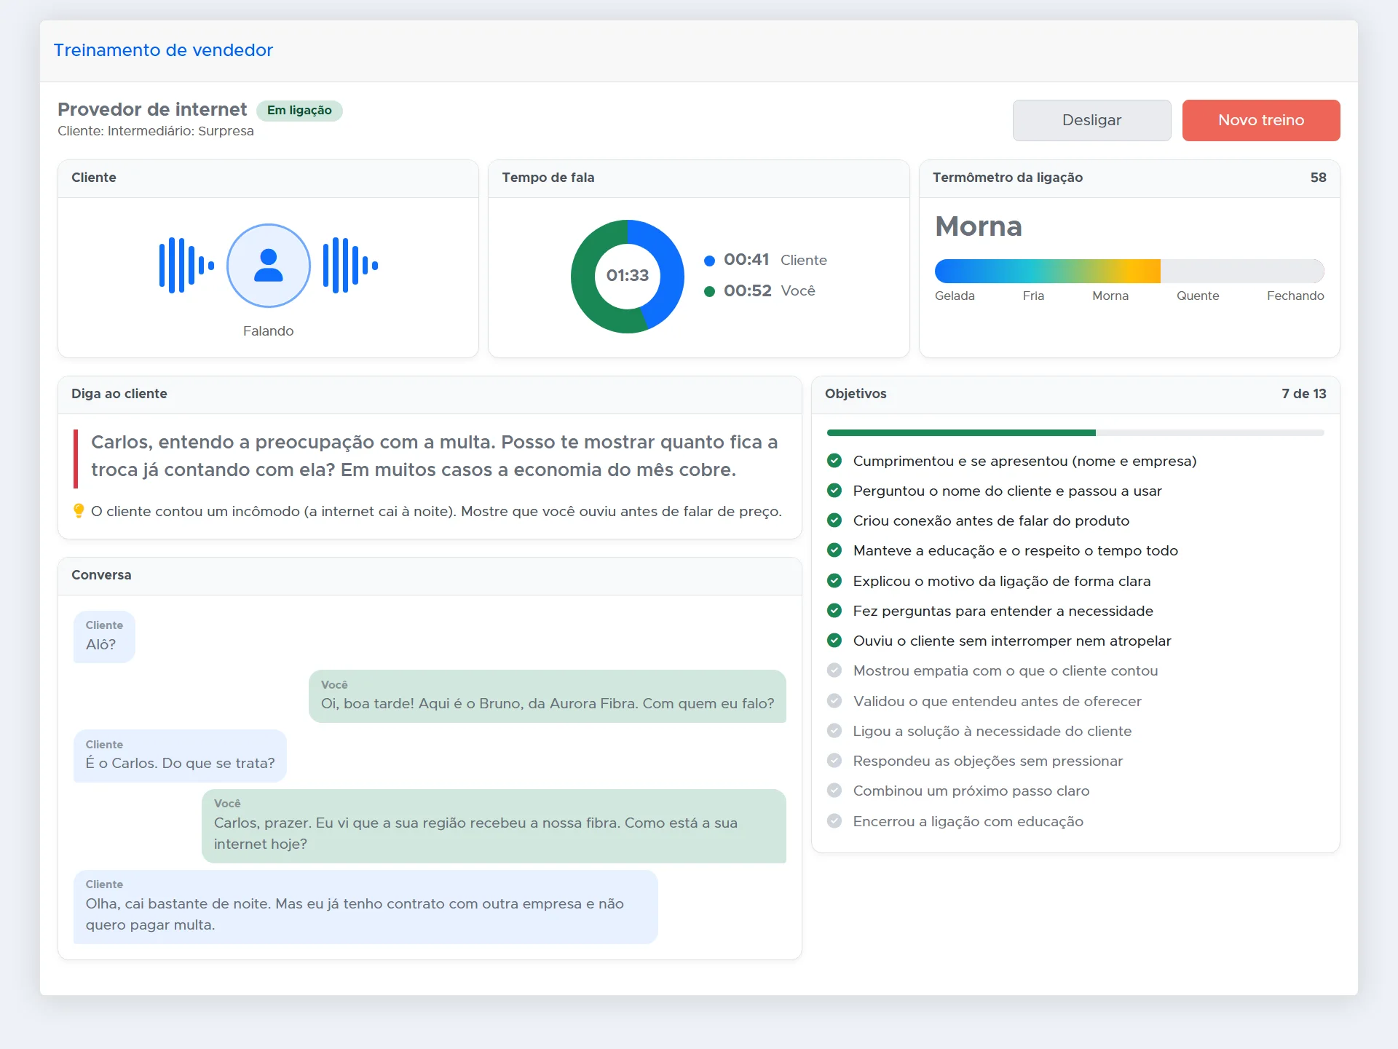Click the right sound wave icon
Viewport: 1398px width, 1049px height.
350,265
